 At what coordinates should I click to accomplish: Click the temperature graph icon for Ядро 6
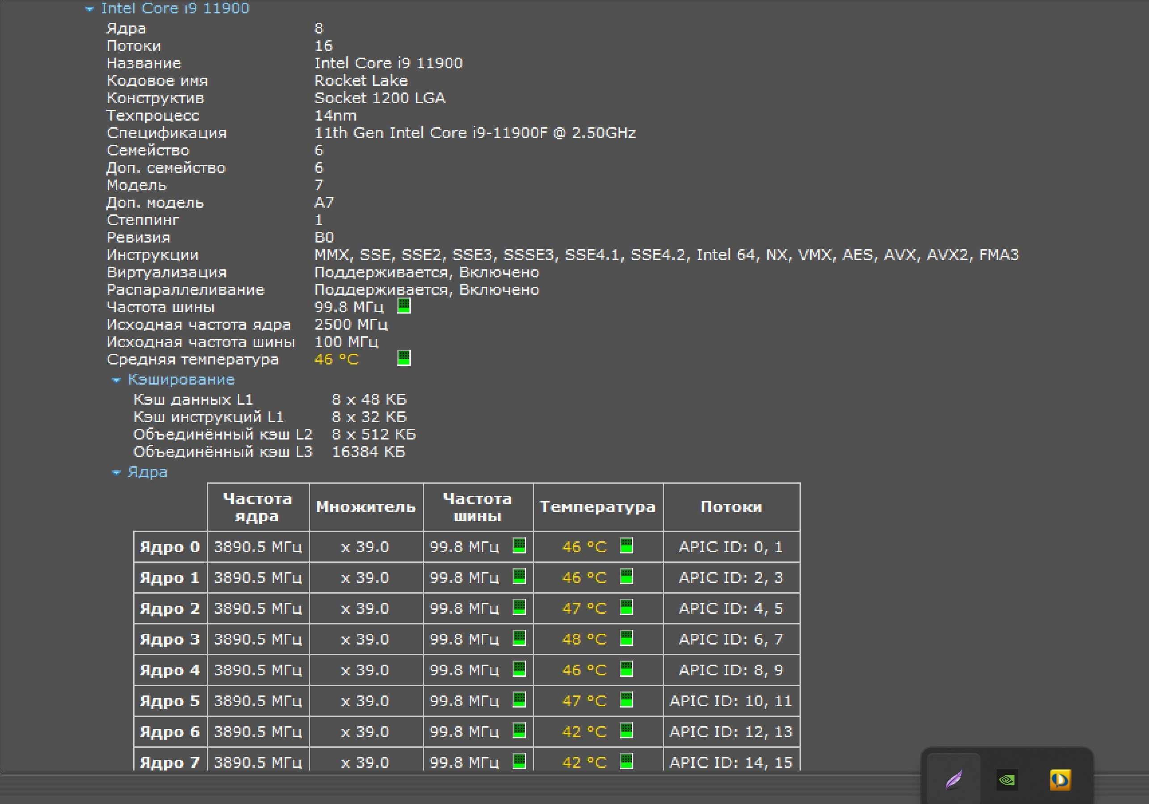(627, 730)
